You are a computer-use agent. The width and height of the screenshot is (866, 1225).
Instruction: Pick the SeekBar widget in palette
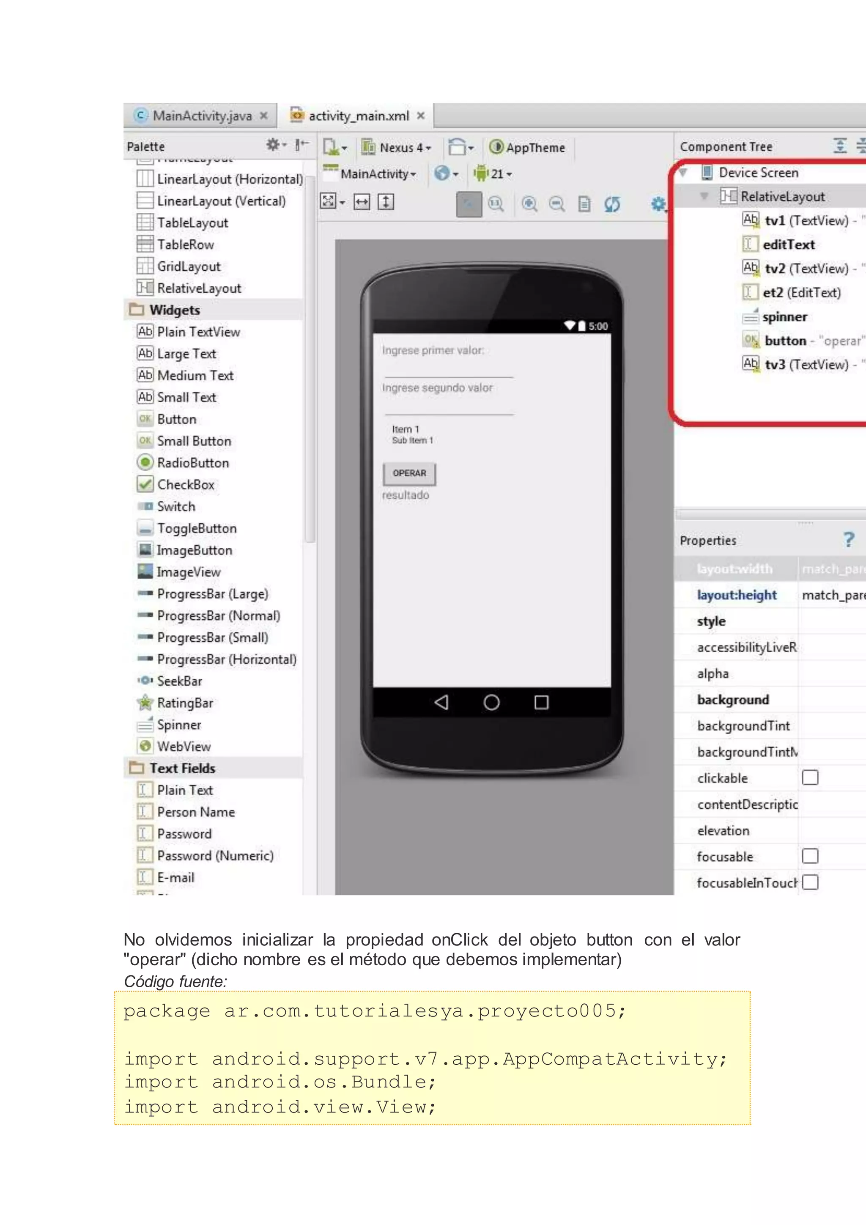(x=170, y=681)
